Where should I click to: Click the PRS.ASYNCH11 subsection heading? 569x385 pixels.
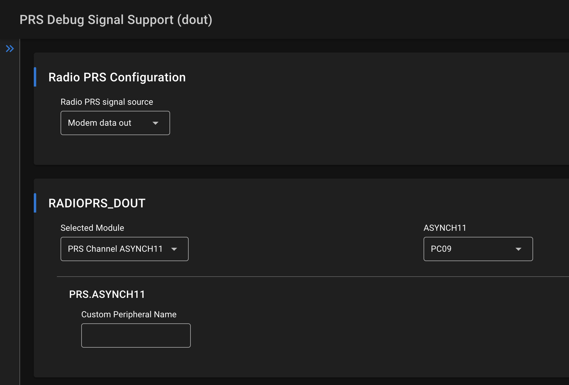(107, 294)
